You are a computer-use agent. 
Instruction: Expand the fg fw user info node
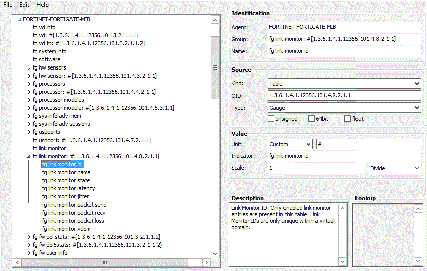coord(29,253)
